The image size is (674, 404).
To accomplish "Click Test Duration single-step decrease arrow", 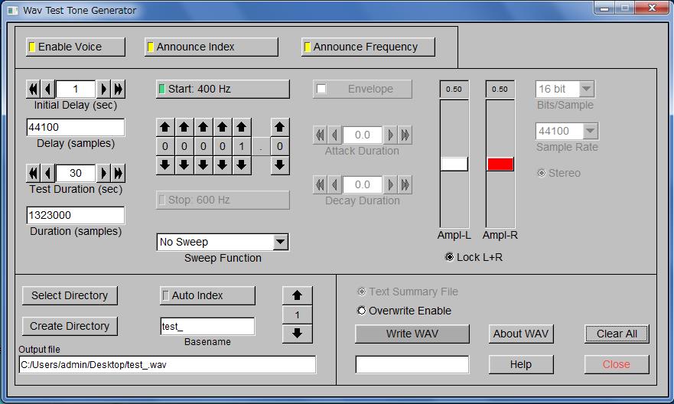I will (47, 173).
